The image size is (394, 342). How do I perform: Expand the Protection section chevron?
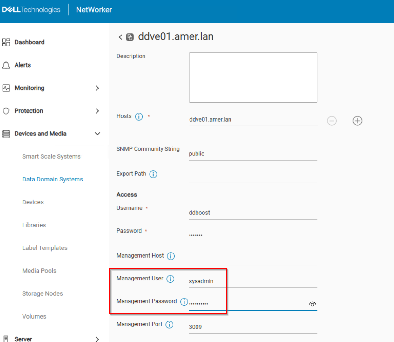[x=97, y=111]
